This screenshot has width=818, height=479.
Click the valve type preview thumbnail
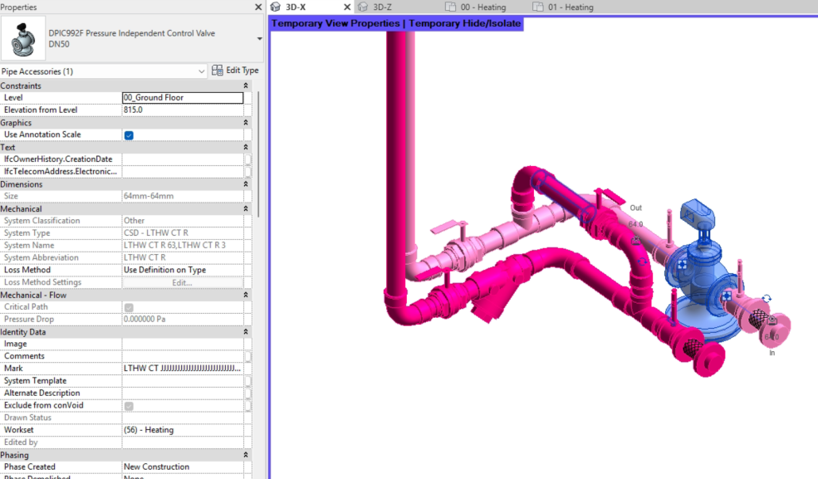click(23, 38)
